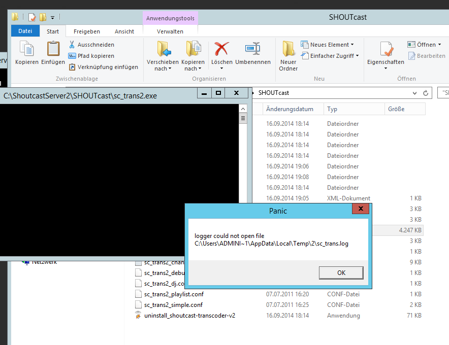Screen dimensions: 449x345
Task: Click the Einfügen paste icon
Action: coord(53,48)
